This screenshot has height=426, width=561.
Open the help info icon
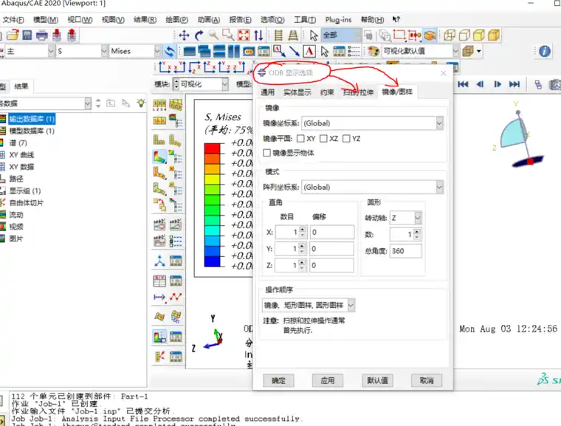tap(545, 51)
